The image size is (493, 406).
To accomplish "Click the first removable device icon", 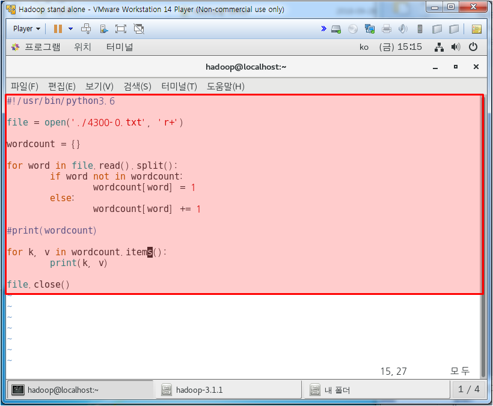I will coord(436,29).
